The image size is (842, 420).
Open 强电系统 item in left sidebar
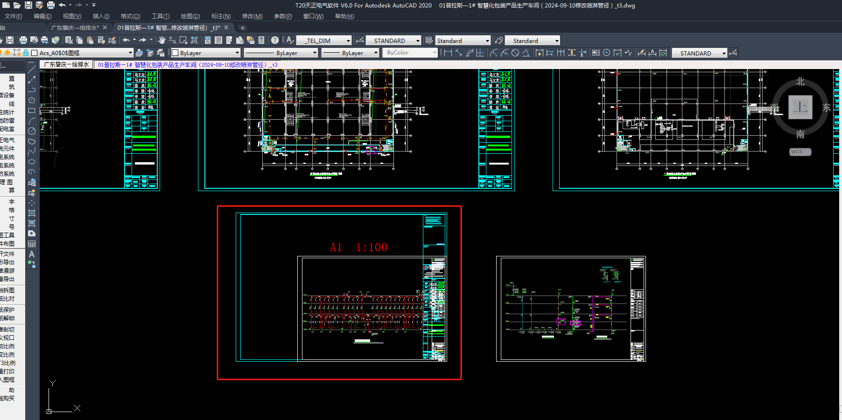pyautogui.click(x=7, y=157)
